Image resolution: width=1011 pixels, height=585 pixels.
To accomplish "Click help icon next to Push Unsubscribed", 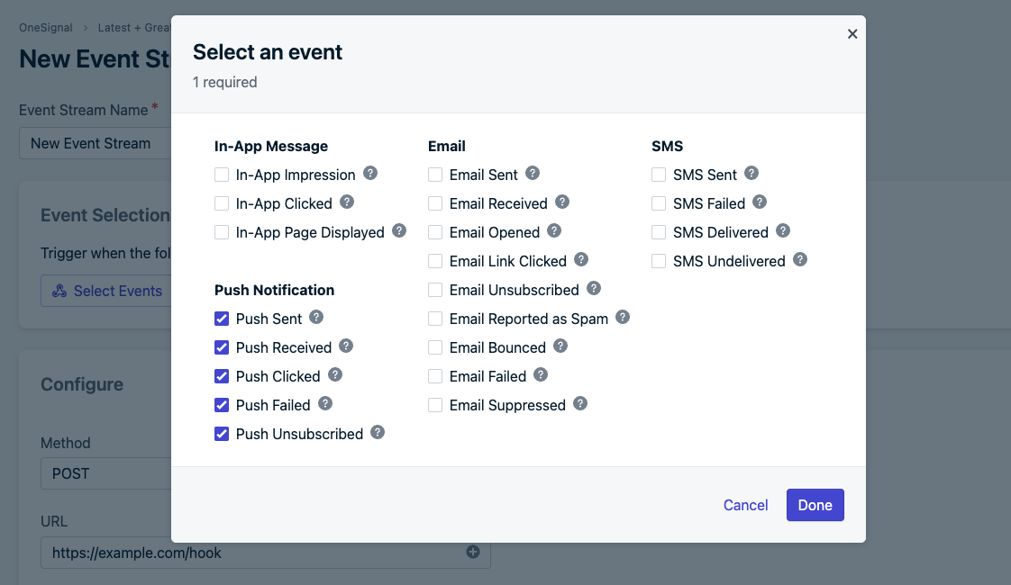I will 378,432.
